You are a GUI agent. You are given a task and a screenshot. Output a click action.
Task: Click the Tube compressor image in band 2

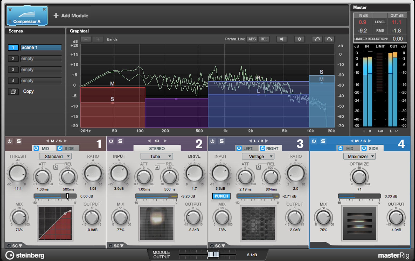pos(156,223)
